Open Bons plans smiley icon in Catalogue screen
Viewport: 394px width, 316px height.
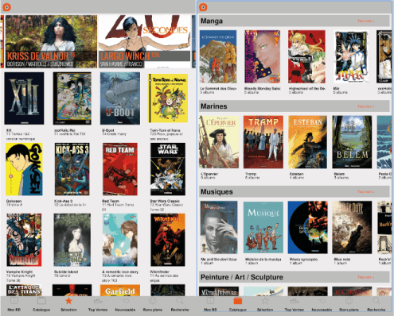coord(349,301)
